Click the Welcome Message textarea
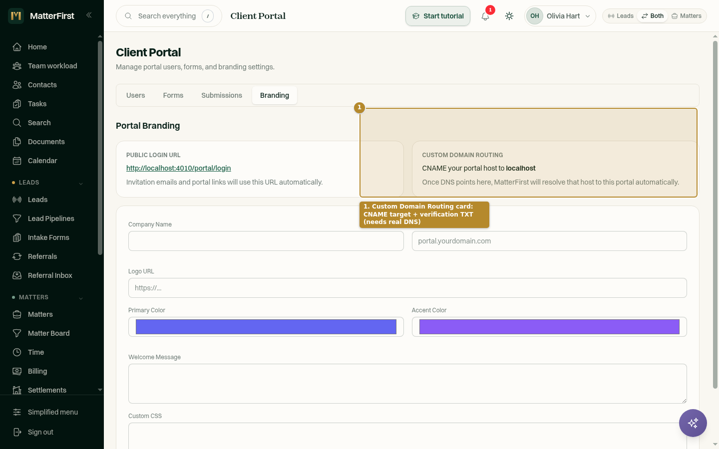This screenshot has width=719, height=449. [407, 384]
